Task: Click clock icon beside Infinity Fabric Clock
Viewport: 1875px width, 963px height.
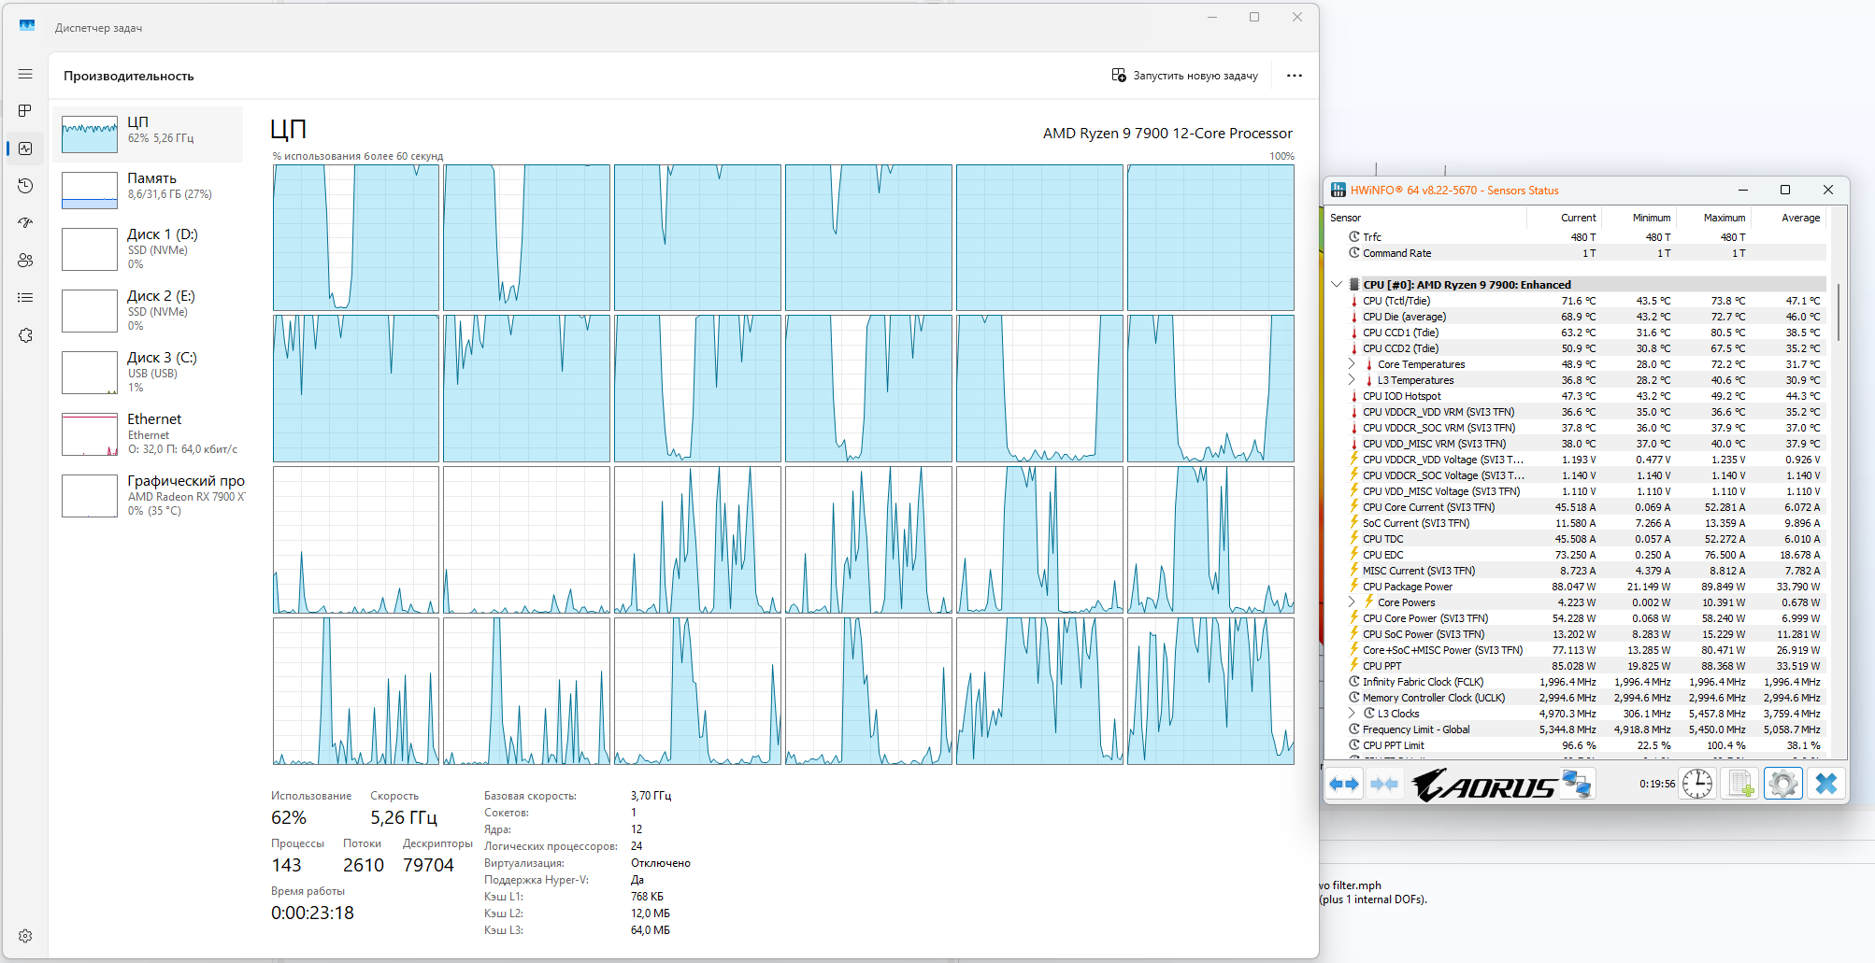Action: click(x=1353, y=682)
